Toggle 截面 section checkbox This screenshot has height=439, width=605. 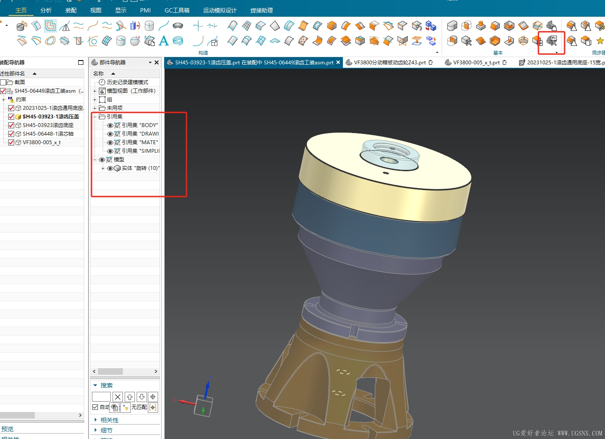[3, 82]
